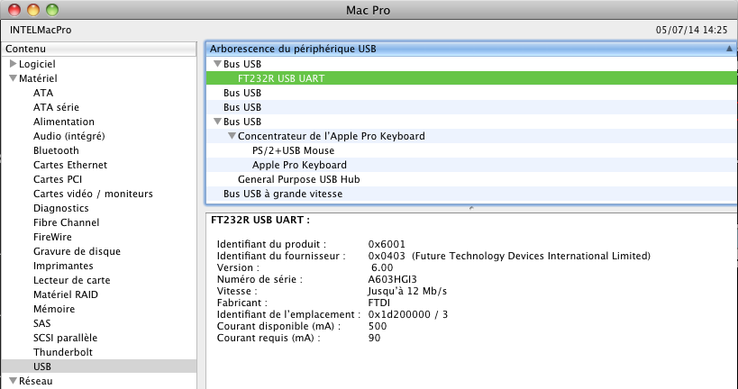Viewport: 738px width, 389px height.
Task: Click the Contenu column header
Action: tap(97, 48)
